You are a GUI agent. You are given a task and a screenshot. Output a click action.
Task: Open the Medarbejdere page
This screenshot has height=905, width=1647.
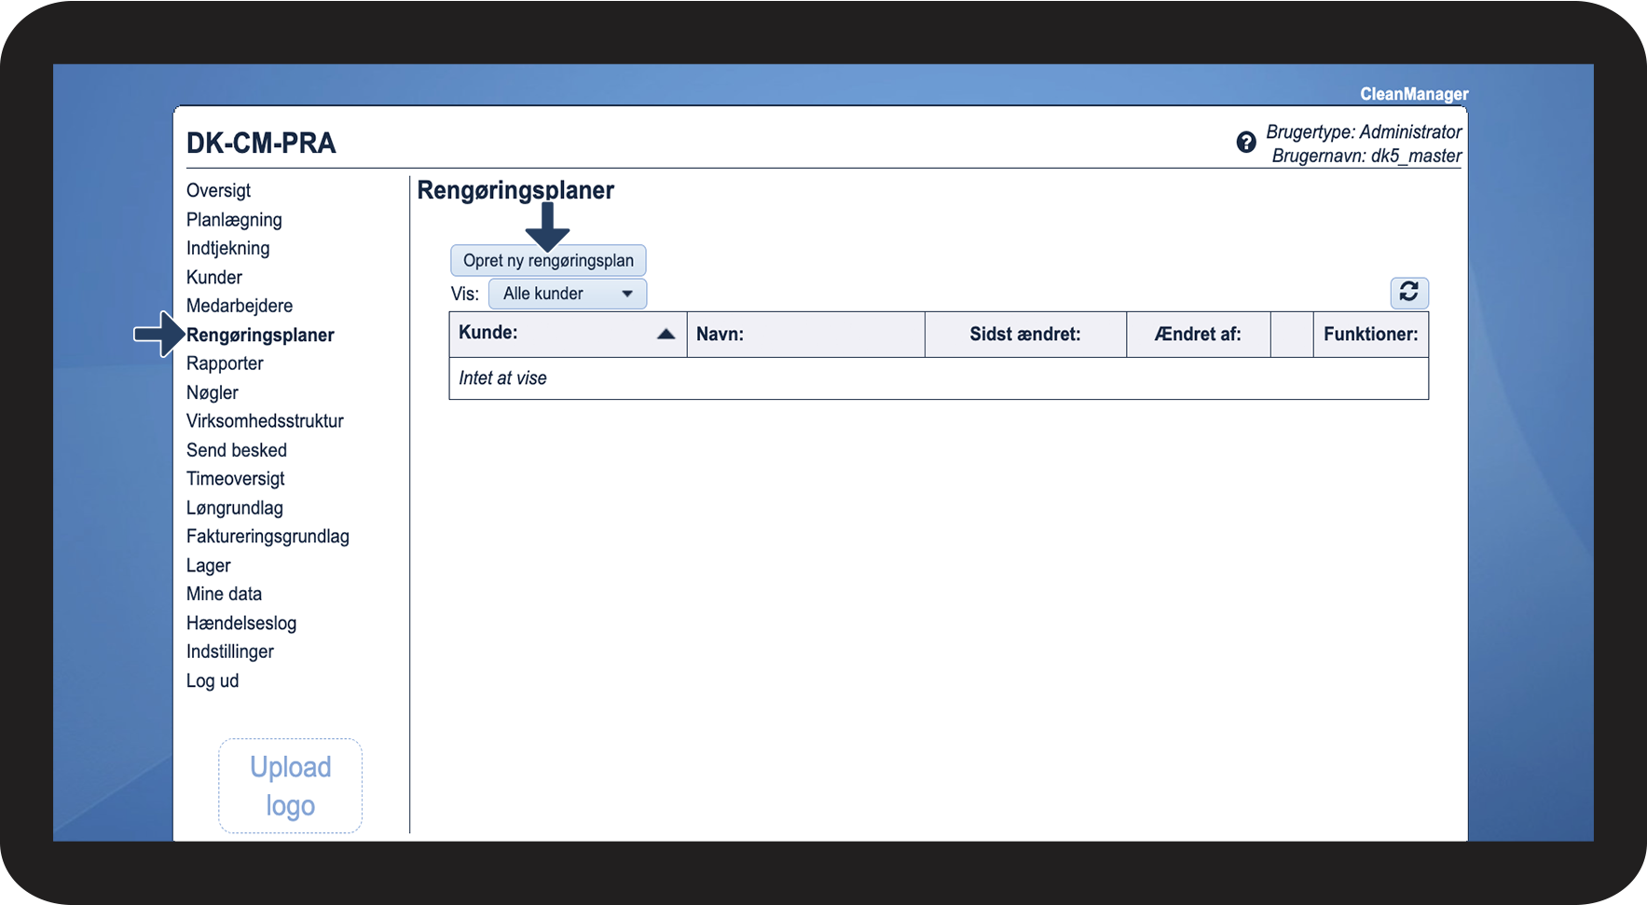240,306
